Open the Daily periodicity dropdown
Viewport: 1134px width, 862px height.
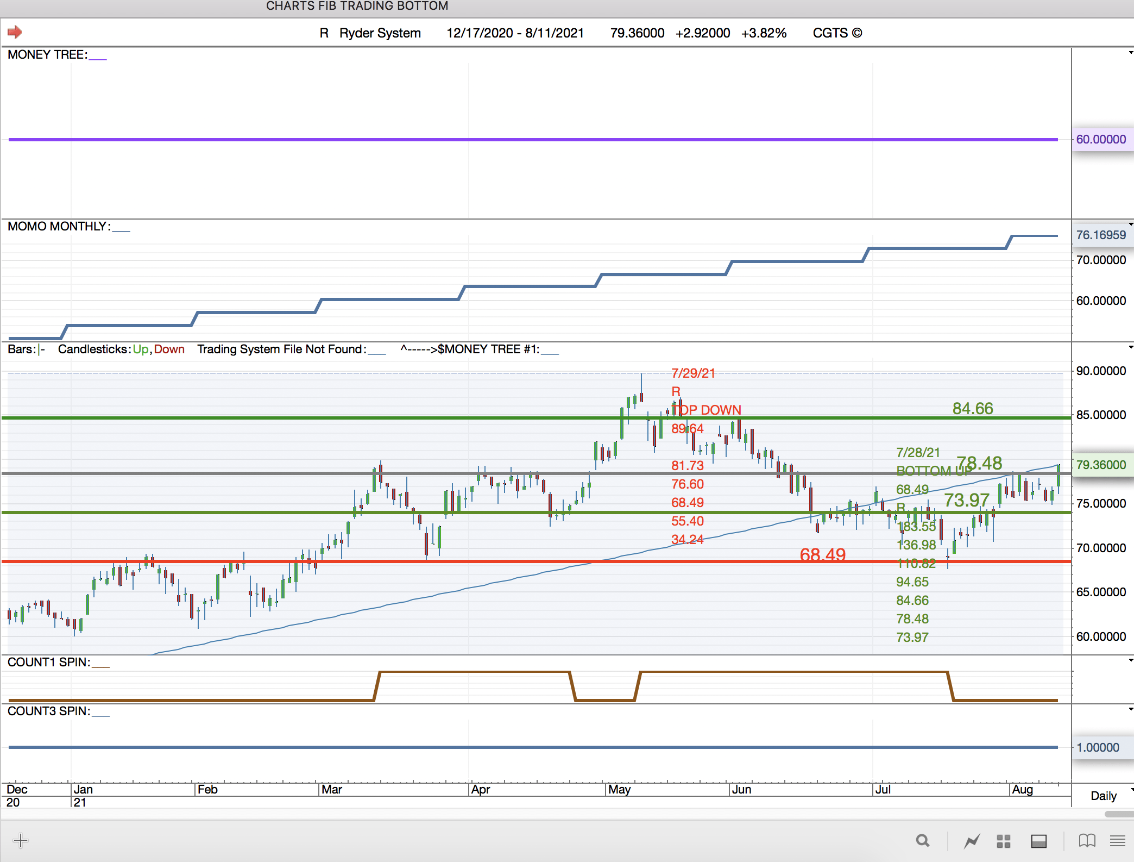1105,796
